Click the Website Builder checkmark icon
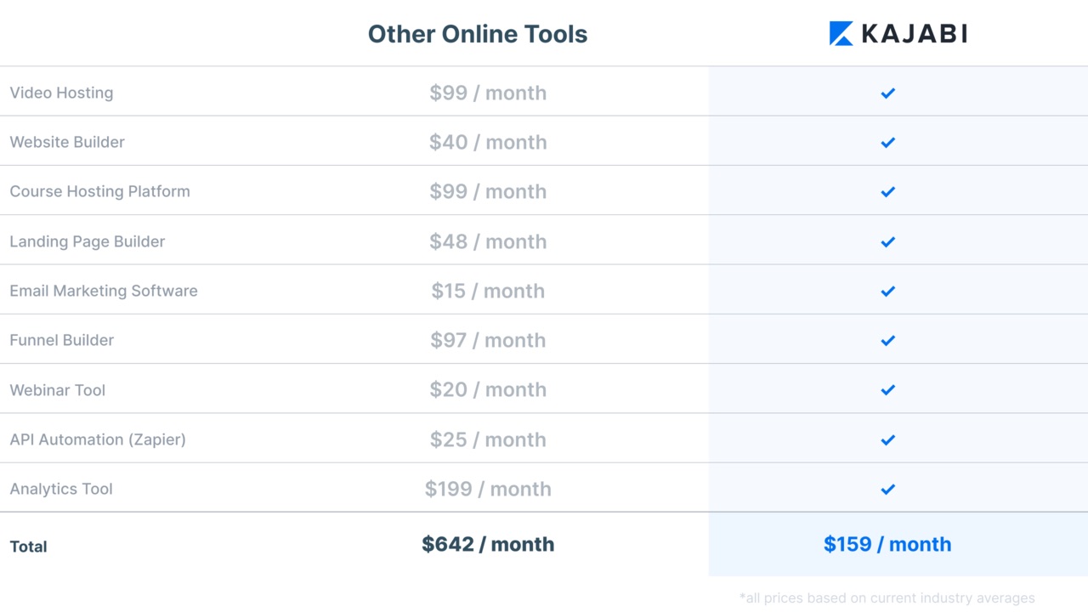1088x612 pixels. point(887,142)
